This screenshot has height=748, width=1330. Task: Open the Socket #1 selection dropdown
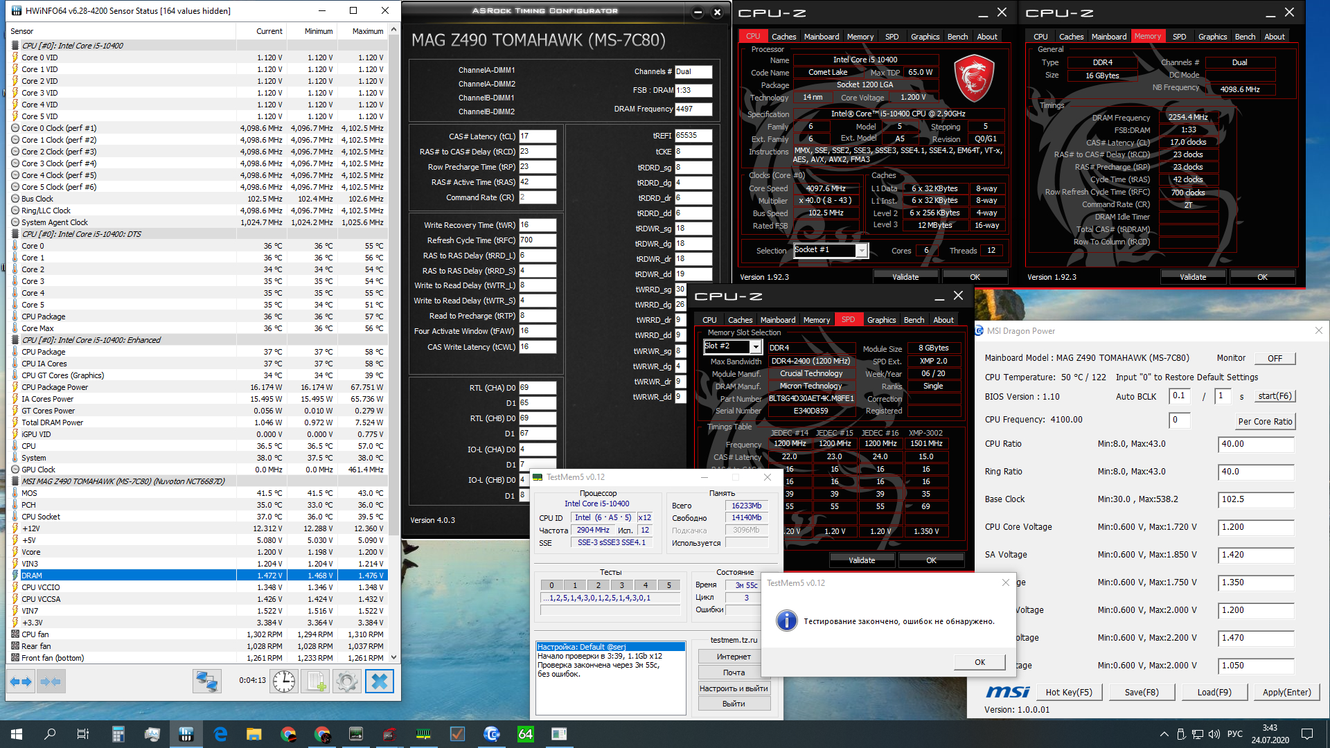(861, 250)
